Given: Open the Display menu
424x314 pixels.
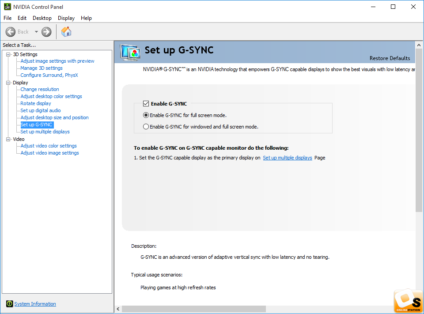Looking at the screenshot, I should 66,18.
